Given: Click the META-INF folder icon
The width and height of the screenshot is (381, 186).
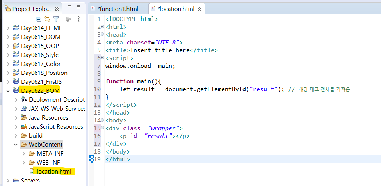Looking at the screenshot, I should [32, 154].
